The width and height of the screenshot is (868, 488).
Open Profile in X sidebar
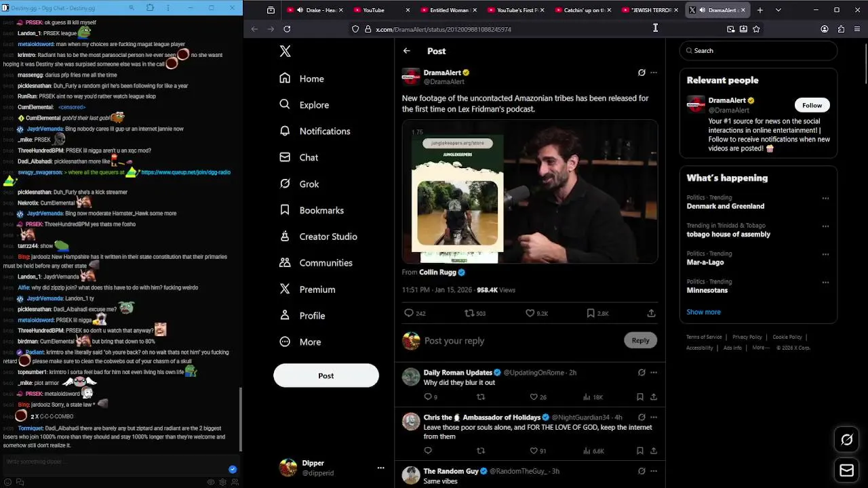click(x=302, y=316)
